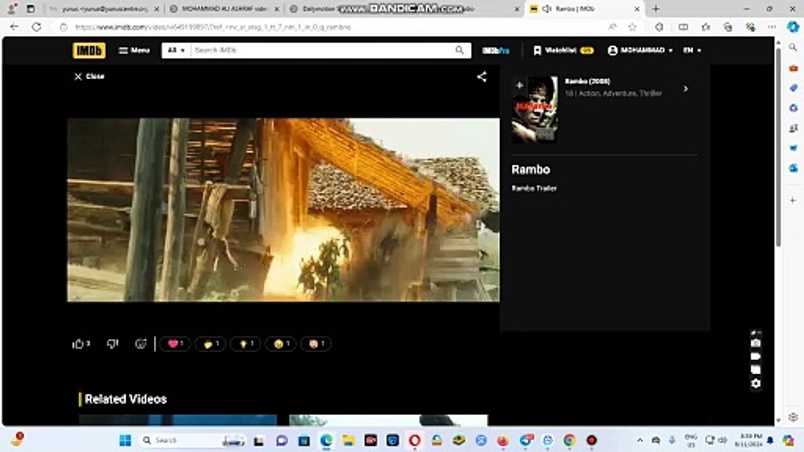Toggle the clapping hands reaction
This screenshot has width=804, height=452.
[x=210, y=343]
